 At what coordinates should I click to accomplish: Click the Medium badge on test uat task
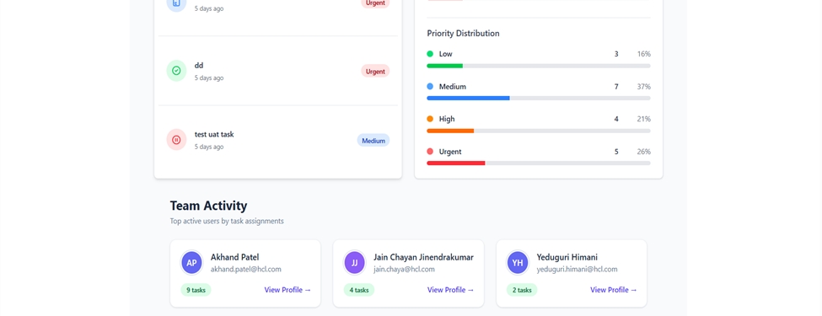pos(373,141)
